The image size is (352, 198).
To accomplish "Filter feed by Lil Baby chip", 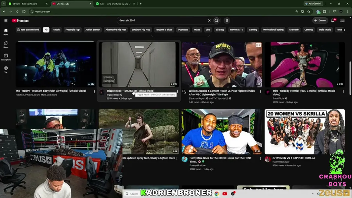I will pos(220,30).
